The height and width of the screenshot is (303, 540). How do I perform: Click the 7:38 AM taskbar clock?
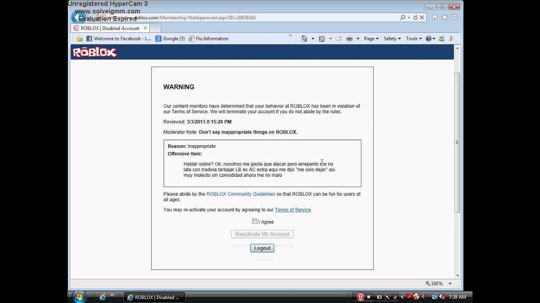point(457,297)
